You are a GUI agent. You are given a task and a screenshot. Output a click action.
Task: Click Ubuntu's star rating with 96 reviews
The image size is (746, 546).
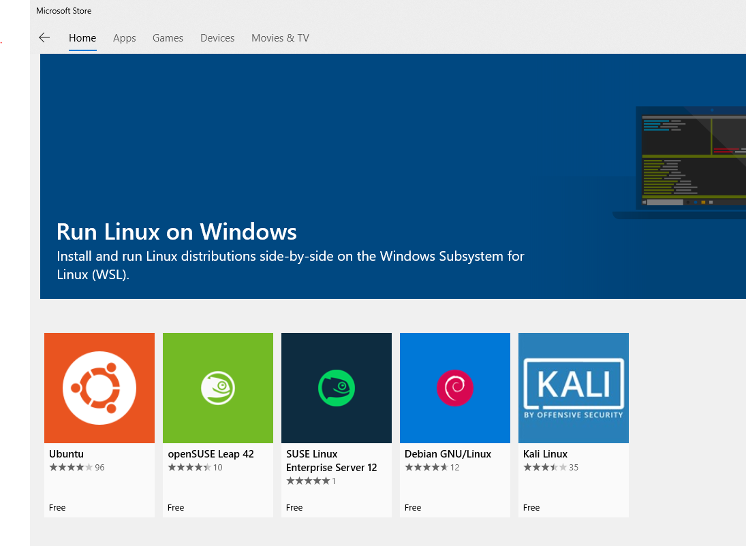(x=76, y=468)
